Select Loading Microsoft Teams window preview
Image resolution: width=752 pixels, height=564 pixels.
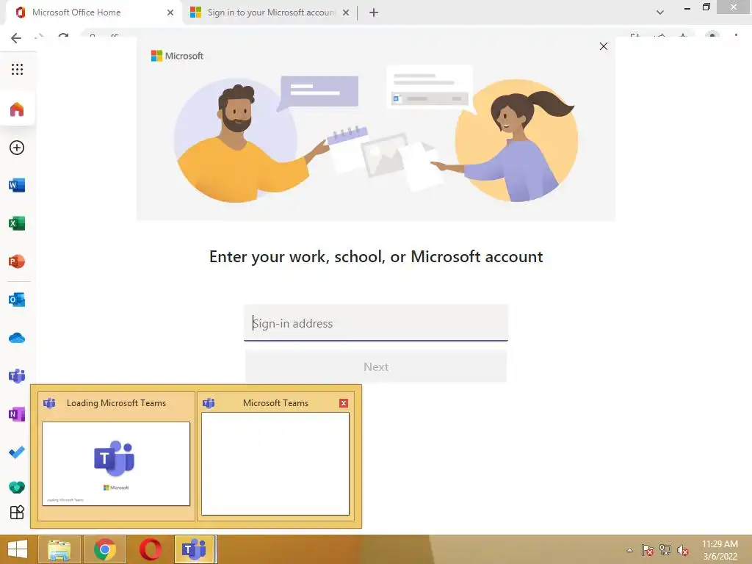(x=116, y=455)
